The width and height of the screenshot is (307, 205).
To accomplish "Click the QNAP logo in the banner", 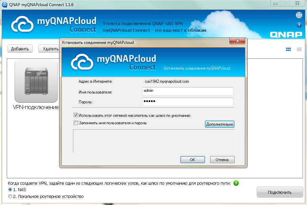I will click(286, 35).
